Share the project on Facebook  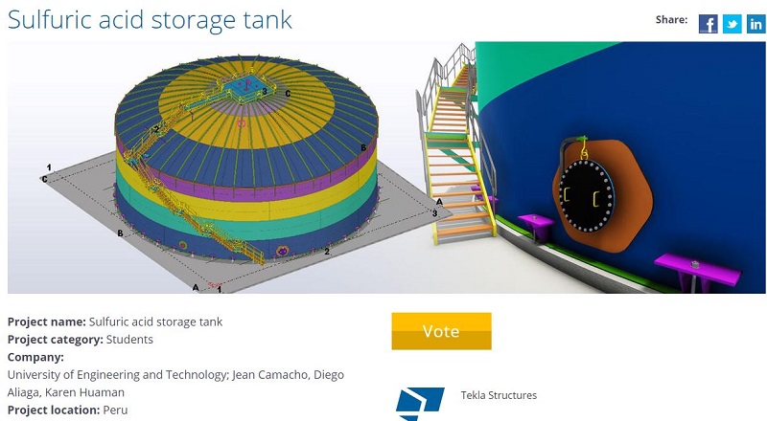(x=709, y=24)
